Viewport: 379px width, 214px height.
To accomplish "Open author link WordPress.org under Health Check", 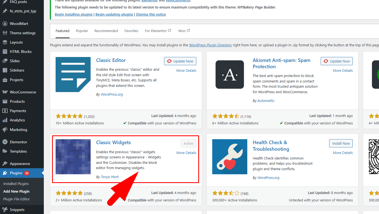I will tap(268, 178).
